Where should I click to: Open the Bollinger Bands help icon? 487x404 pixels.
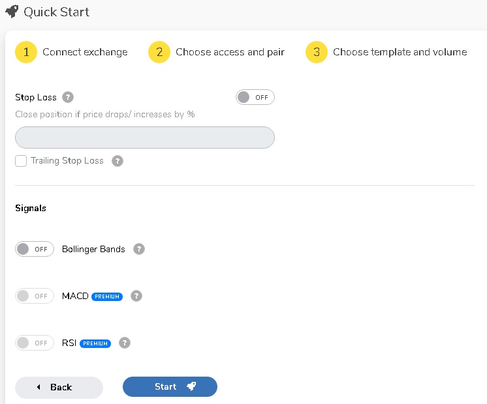[139, 249]
